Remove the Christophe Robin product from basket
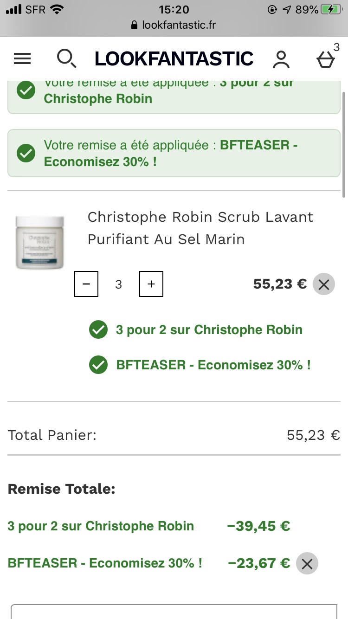 pos(324,284)
